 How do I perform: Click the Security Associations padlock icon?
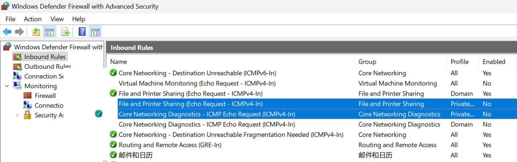(27, 115)
